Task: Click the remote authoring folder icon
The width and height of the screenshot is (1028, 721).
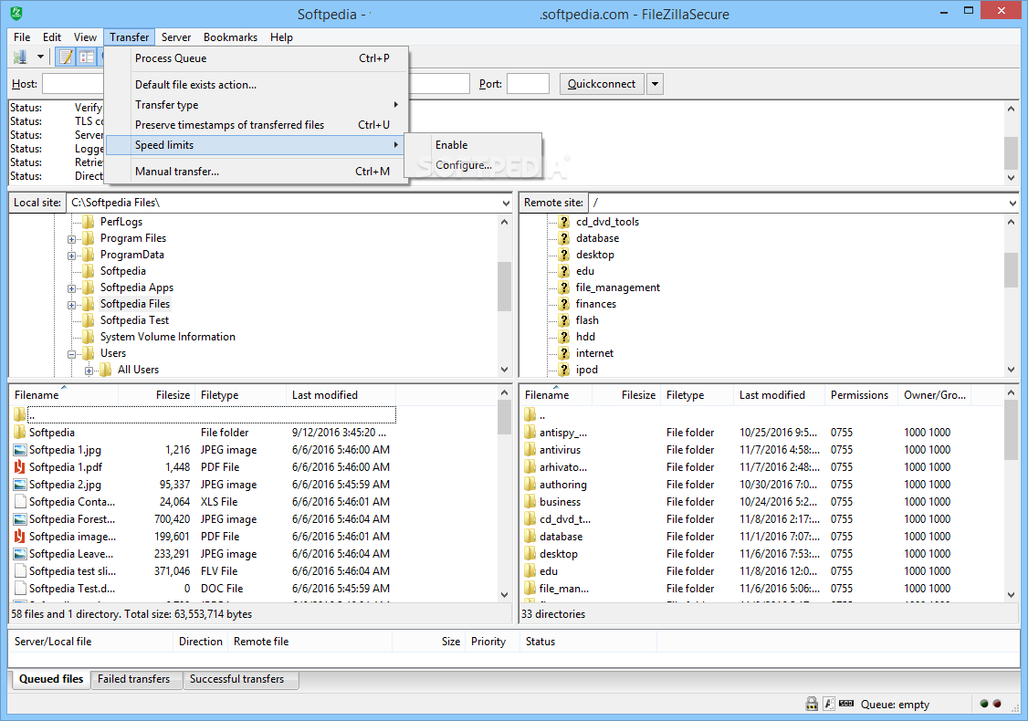Action: click(530, 485)
